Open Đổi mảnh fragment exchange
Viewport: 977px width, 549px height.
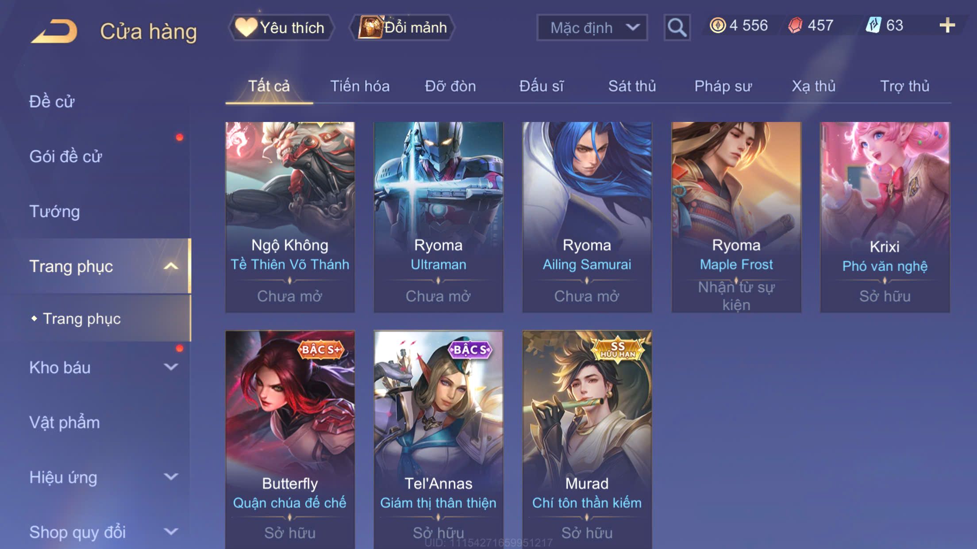coord(402,27)
